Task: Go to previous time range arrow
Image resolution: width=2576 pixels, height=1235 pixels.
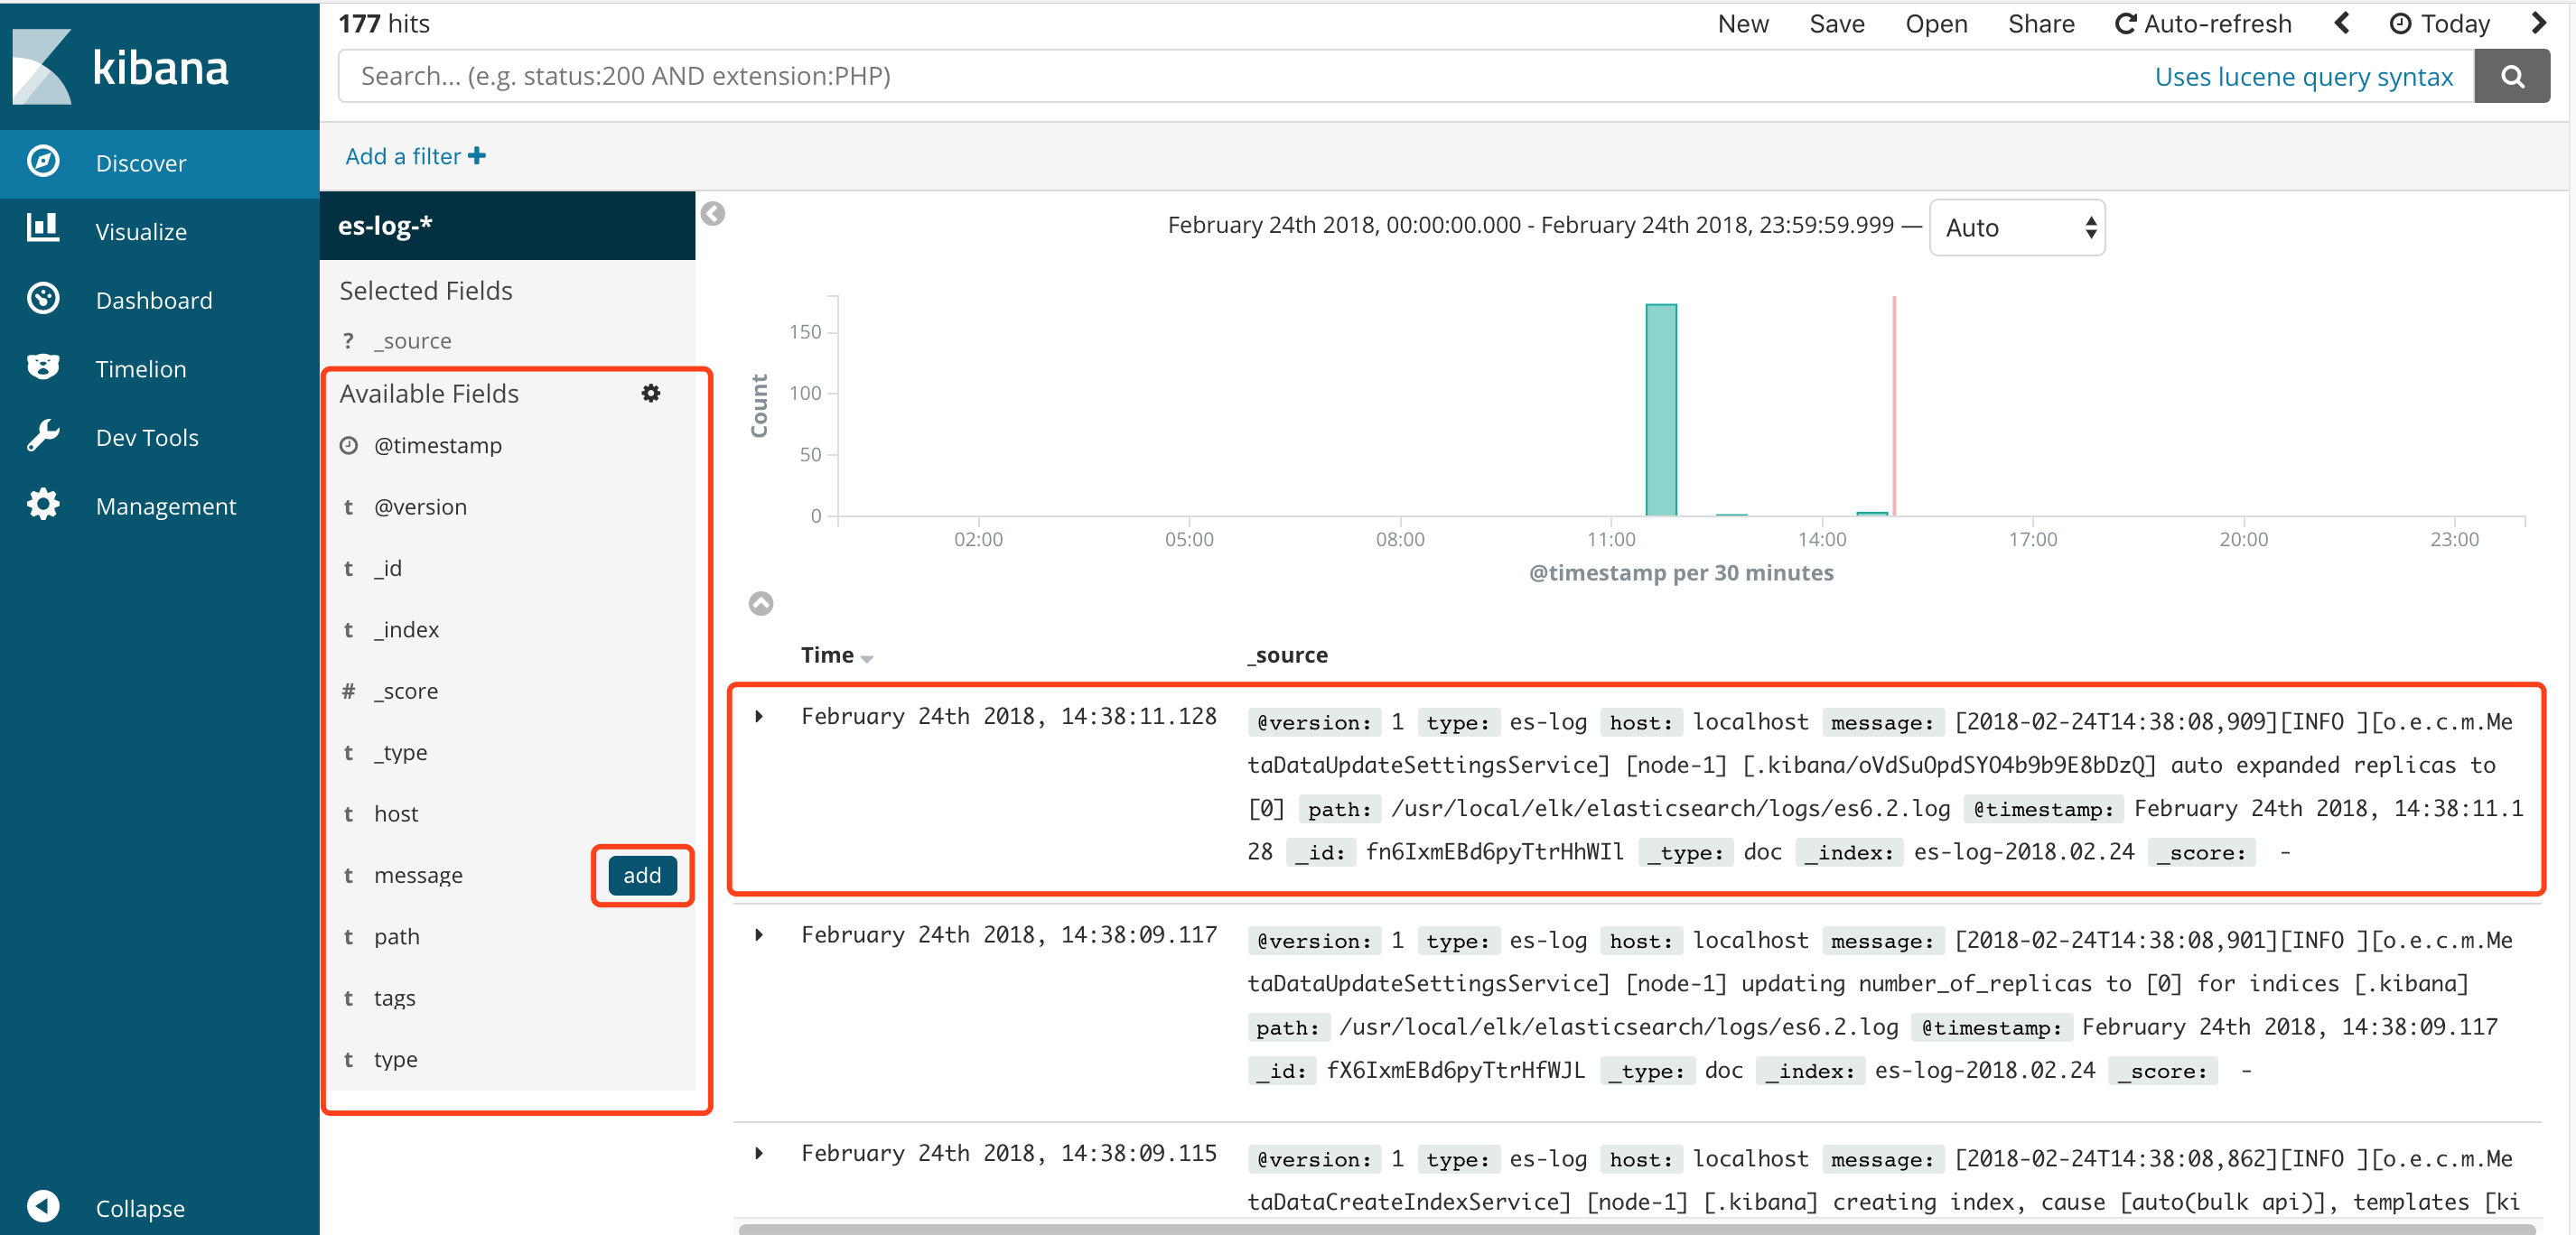Action: (x=2341, y=23)
